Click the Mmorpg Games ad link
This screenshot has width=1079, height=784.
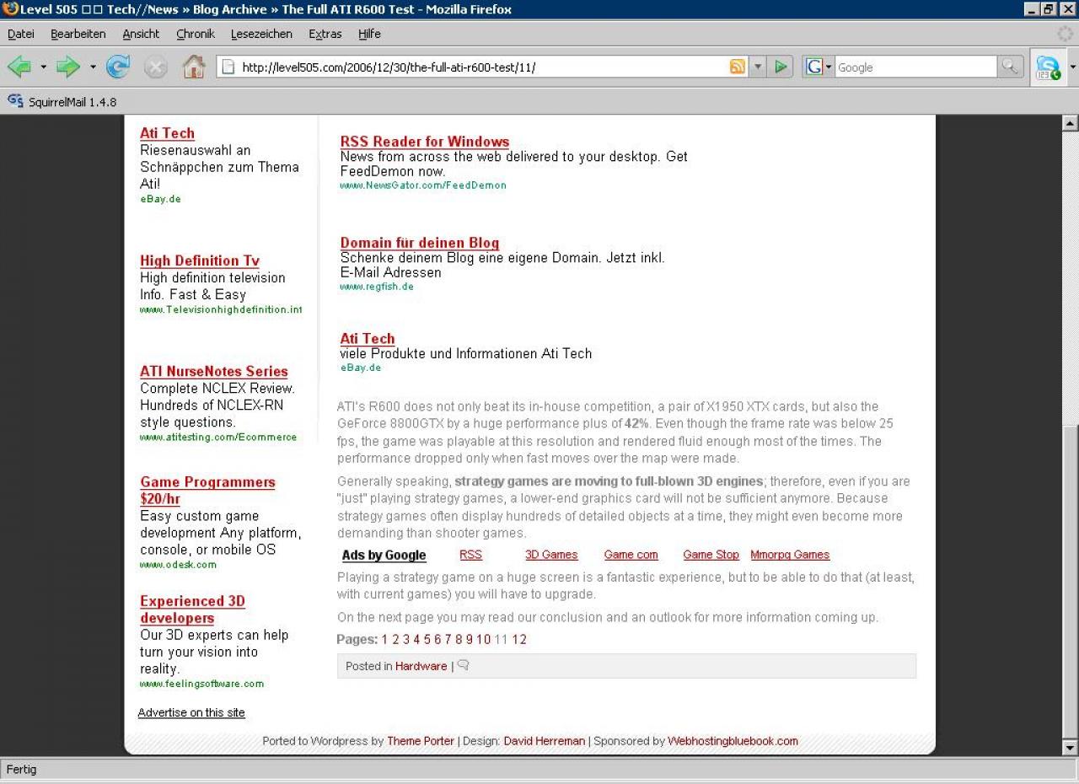click(790, 555)
